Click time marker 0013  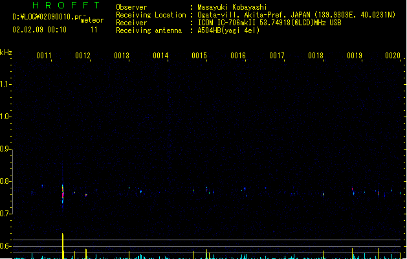pos(122,56)
